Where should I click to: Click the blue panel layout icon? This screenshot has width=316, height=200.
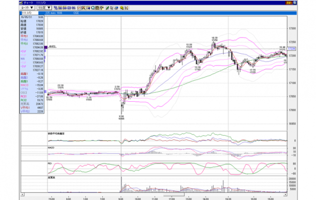click(x=69, y=8)
